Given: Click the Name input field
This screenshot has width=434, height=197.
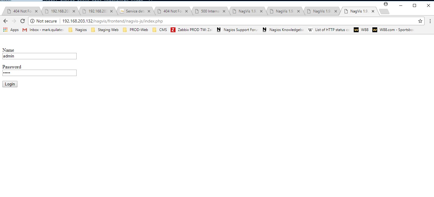Looking at the screenshot, I should click(x=39, y=56).
